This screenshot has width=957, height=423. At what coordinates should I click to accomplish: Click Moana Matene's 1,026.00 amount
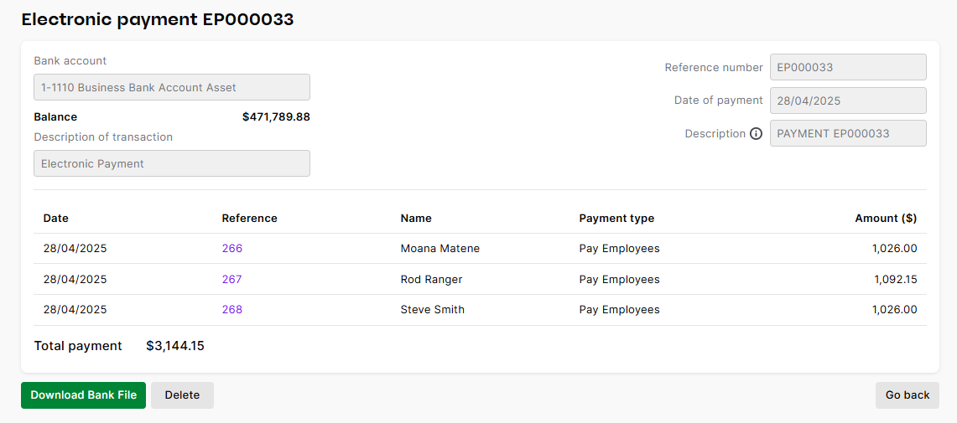click(x=895, y=249)
